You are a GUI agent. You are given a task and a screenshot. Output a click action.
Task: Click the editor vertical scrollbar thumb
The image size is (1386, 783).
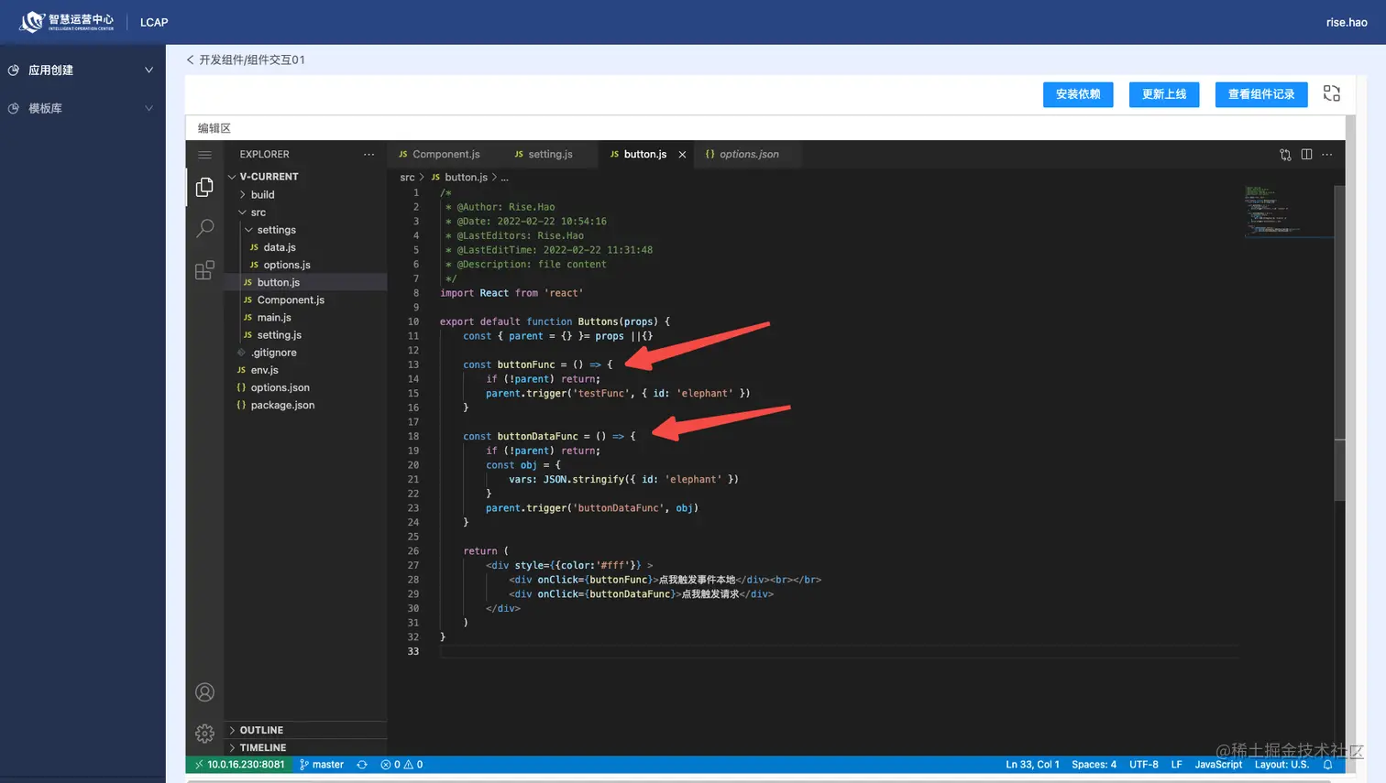[x=1339, y=343]
